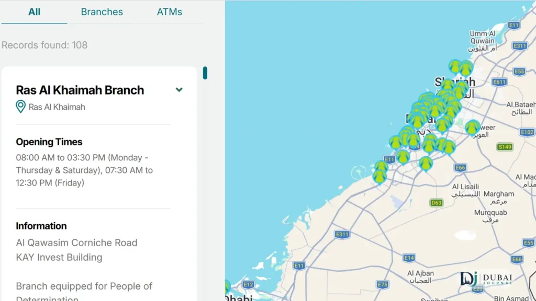Screen dimensions: 536x301
Task: Click the Al Qawasim Corniche Road address
Action: coord(76,242)
